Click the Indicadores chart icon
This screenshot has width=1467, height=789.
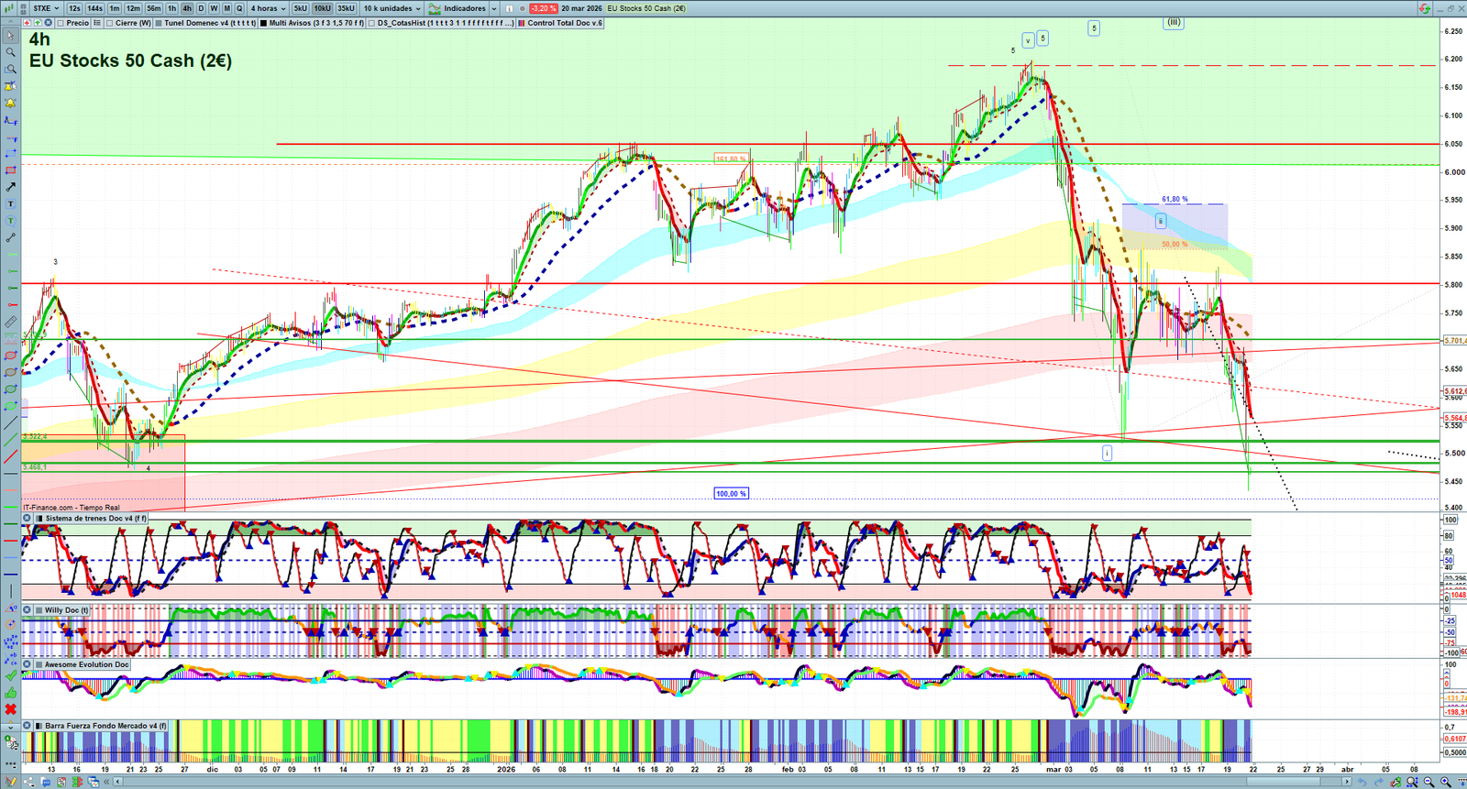click(436, 8)
